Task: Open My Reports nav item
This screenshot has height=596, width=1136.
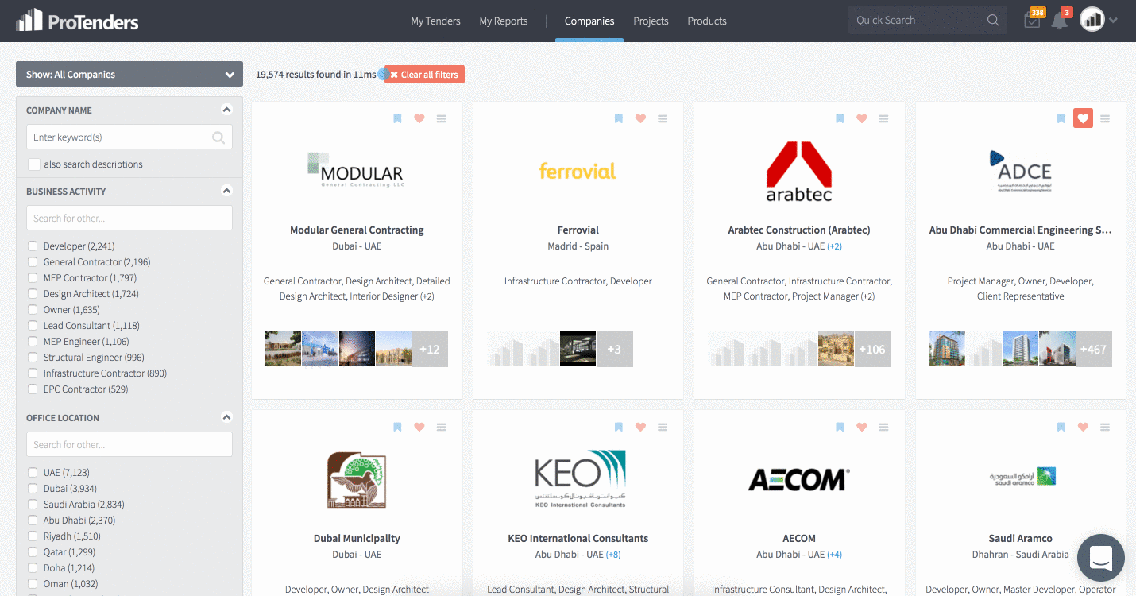Action: coord(504,21)
